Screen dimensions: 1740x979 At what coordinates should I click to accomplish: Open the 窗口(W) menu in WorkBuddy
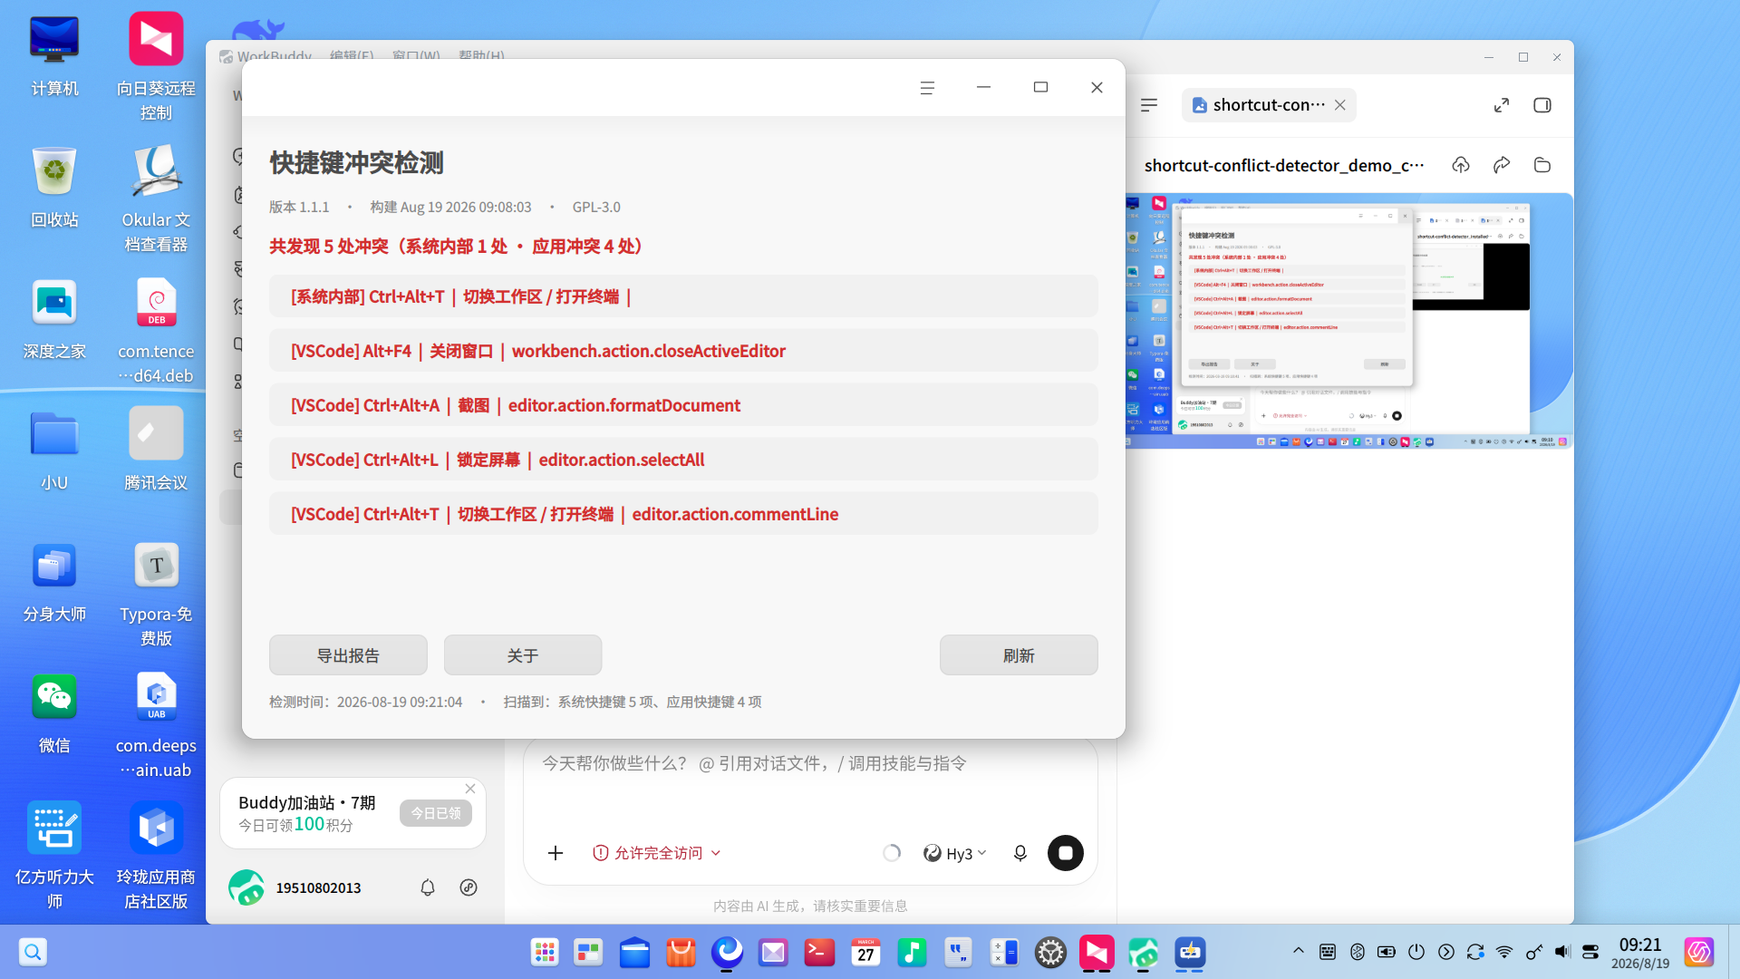pyautogui.click(x=416, y=55)
